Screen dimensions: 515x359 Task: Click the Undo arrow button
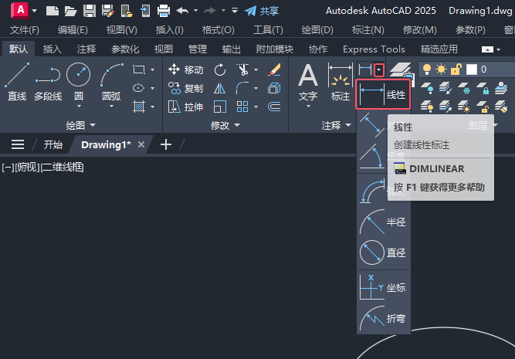pyautogui.click(x=182, y=11)
